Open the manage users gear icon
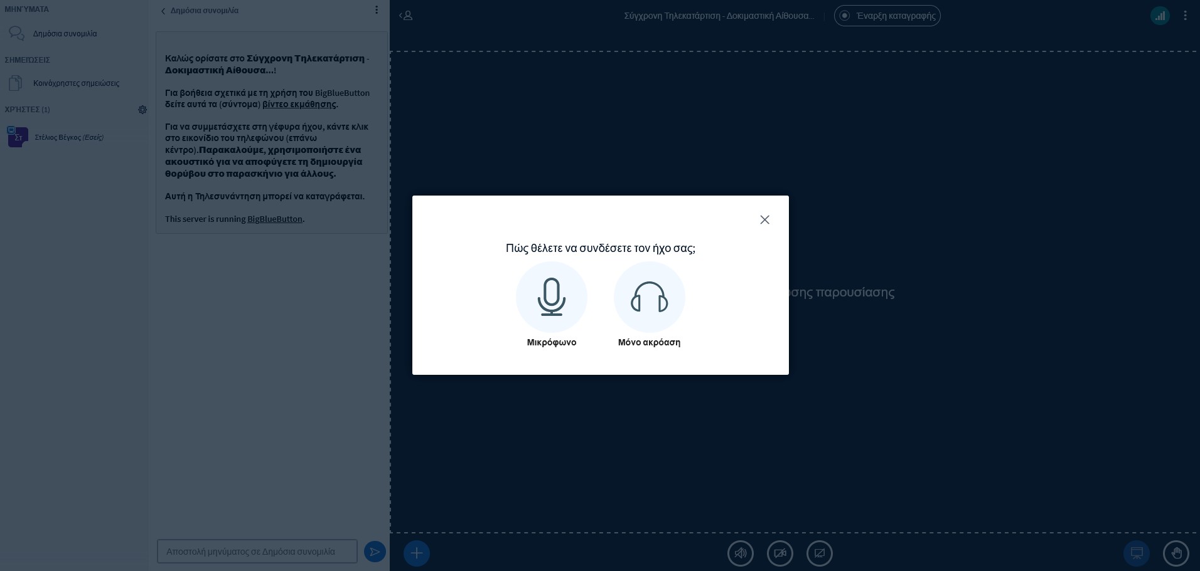The image size is (1200, 571). [x=142, y=110]
